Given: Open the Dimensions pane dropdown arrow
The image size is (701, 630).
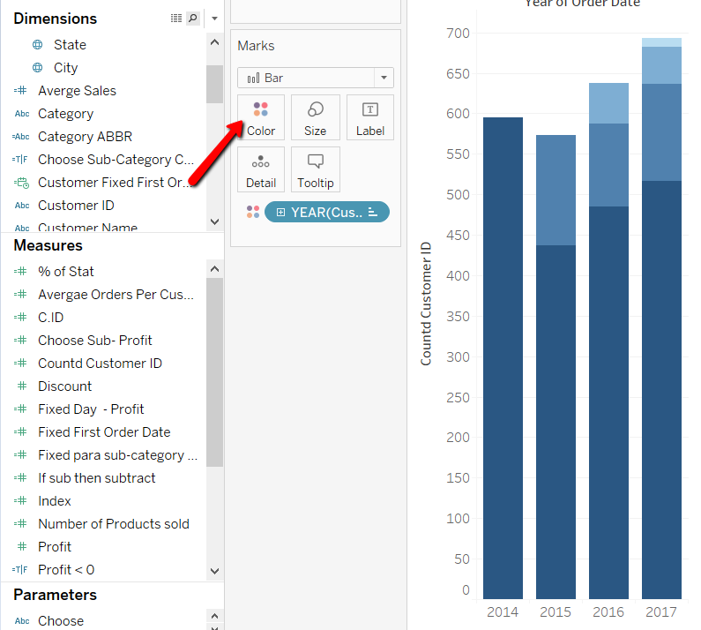Looking at the screenshot, I should click(x=214, y=19).
